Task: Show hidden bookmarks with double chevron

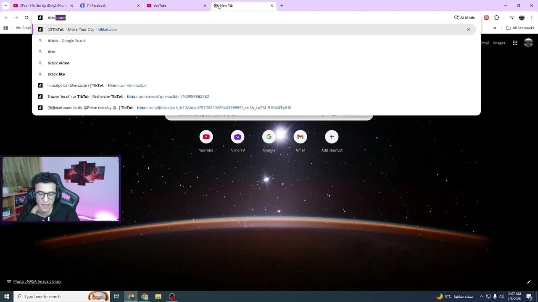Action: [x=495, y=28]
